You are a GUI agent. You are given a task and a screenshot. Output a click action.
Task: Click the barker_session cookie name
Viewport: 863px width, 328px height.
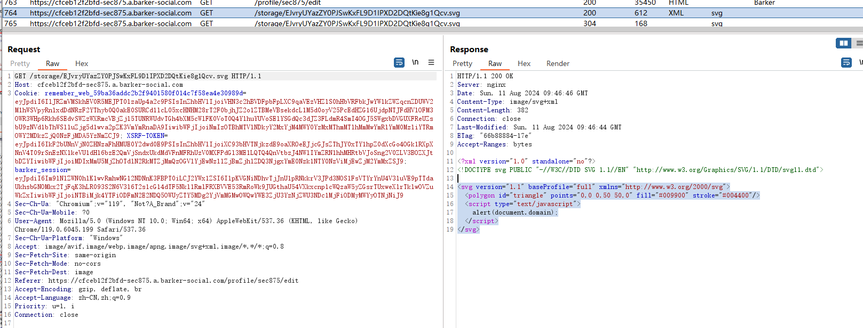41,170
